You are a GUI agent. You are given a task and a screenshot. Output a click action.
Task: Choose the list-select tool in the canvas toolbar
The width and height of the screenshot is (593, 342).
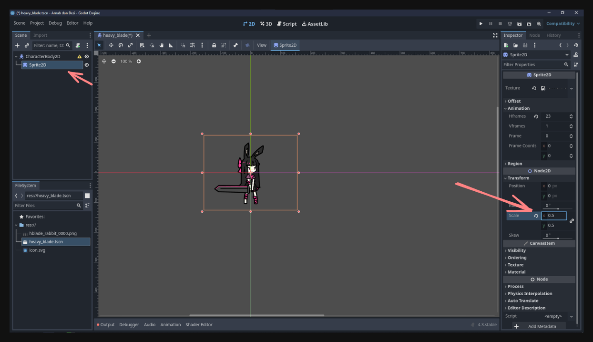142,45
